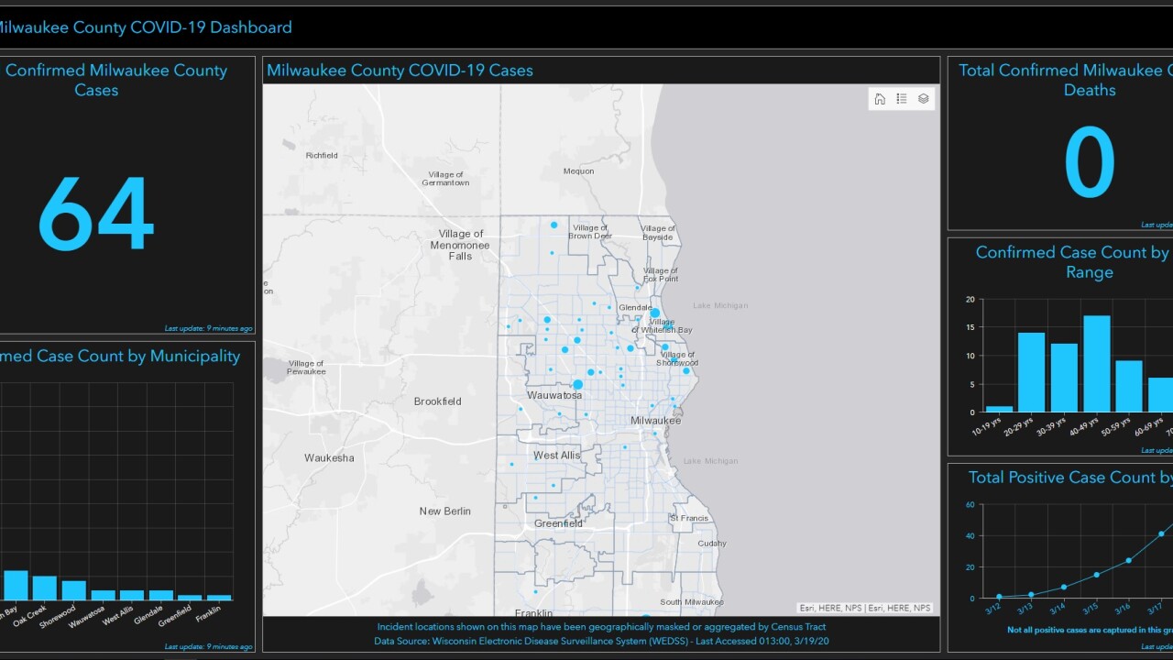Click the large case dot near Wauwatosa
The image size is (1173, 660).
coord(578,385)
